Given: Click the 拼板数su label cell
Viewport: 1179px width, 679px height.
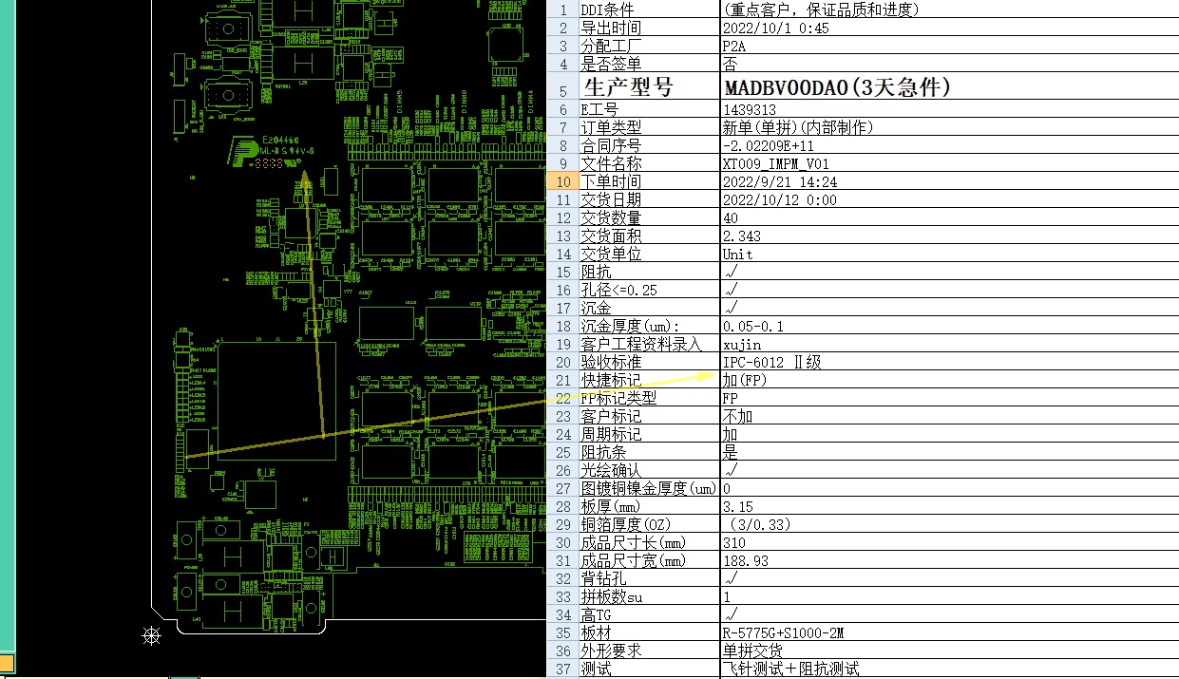Looking at the screenshot, I should (x=649, y=596).
